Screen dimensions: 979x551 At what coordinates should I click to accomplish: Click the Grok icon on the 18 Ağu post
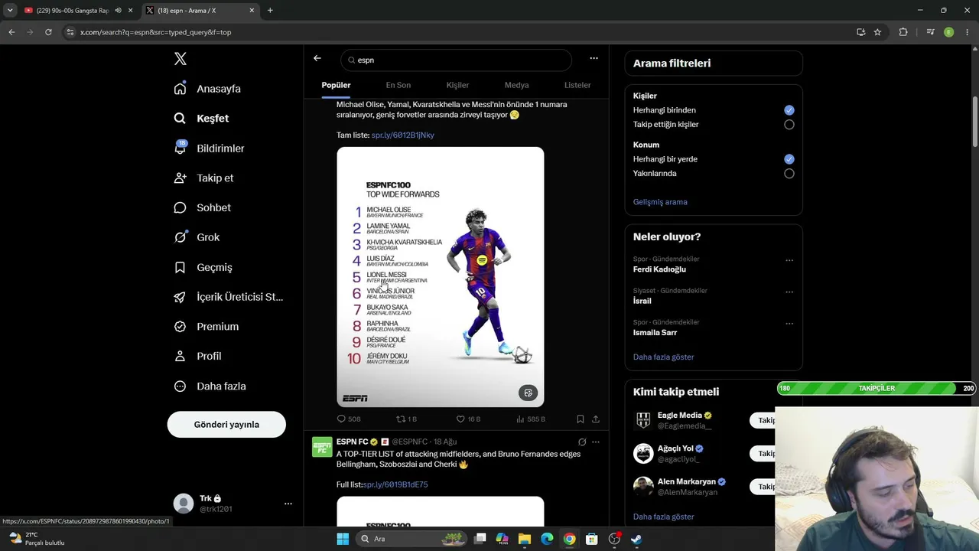[582, 442]
